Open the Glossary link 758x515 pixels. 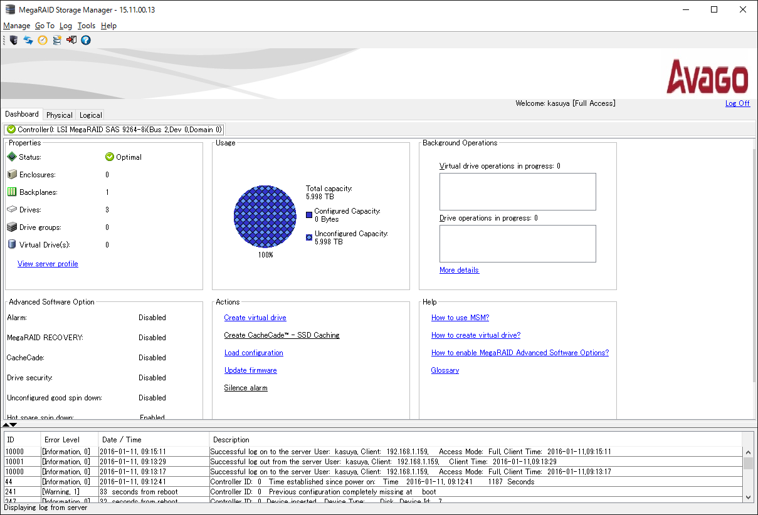445,370
